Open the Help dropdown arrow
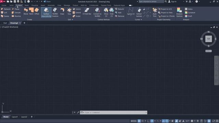The height and width of the screenshot is (123, 219). (x=199, y=1)
